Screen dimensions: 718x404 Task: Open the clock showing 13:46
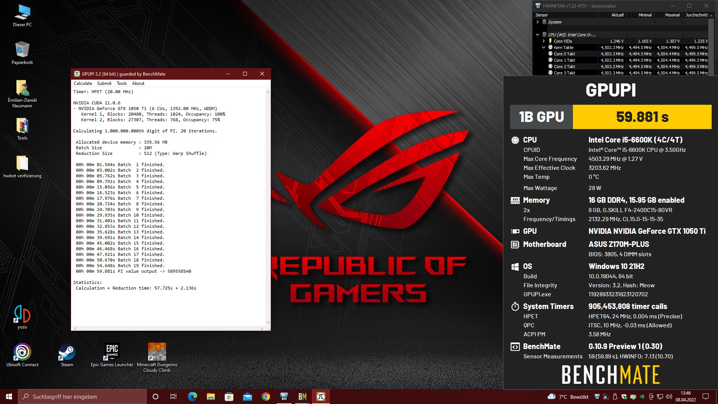685,397
